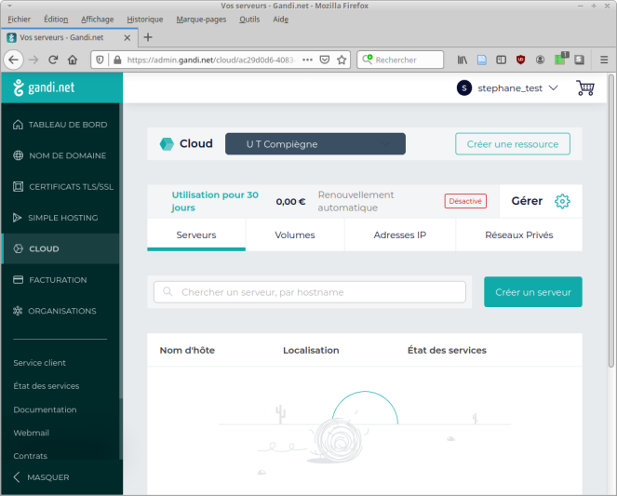Click the Désactivé auto-renewal badge
The height and width of the screenshot is (496, 617).
465,201
